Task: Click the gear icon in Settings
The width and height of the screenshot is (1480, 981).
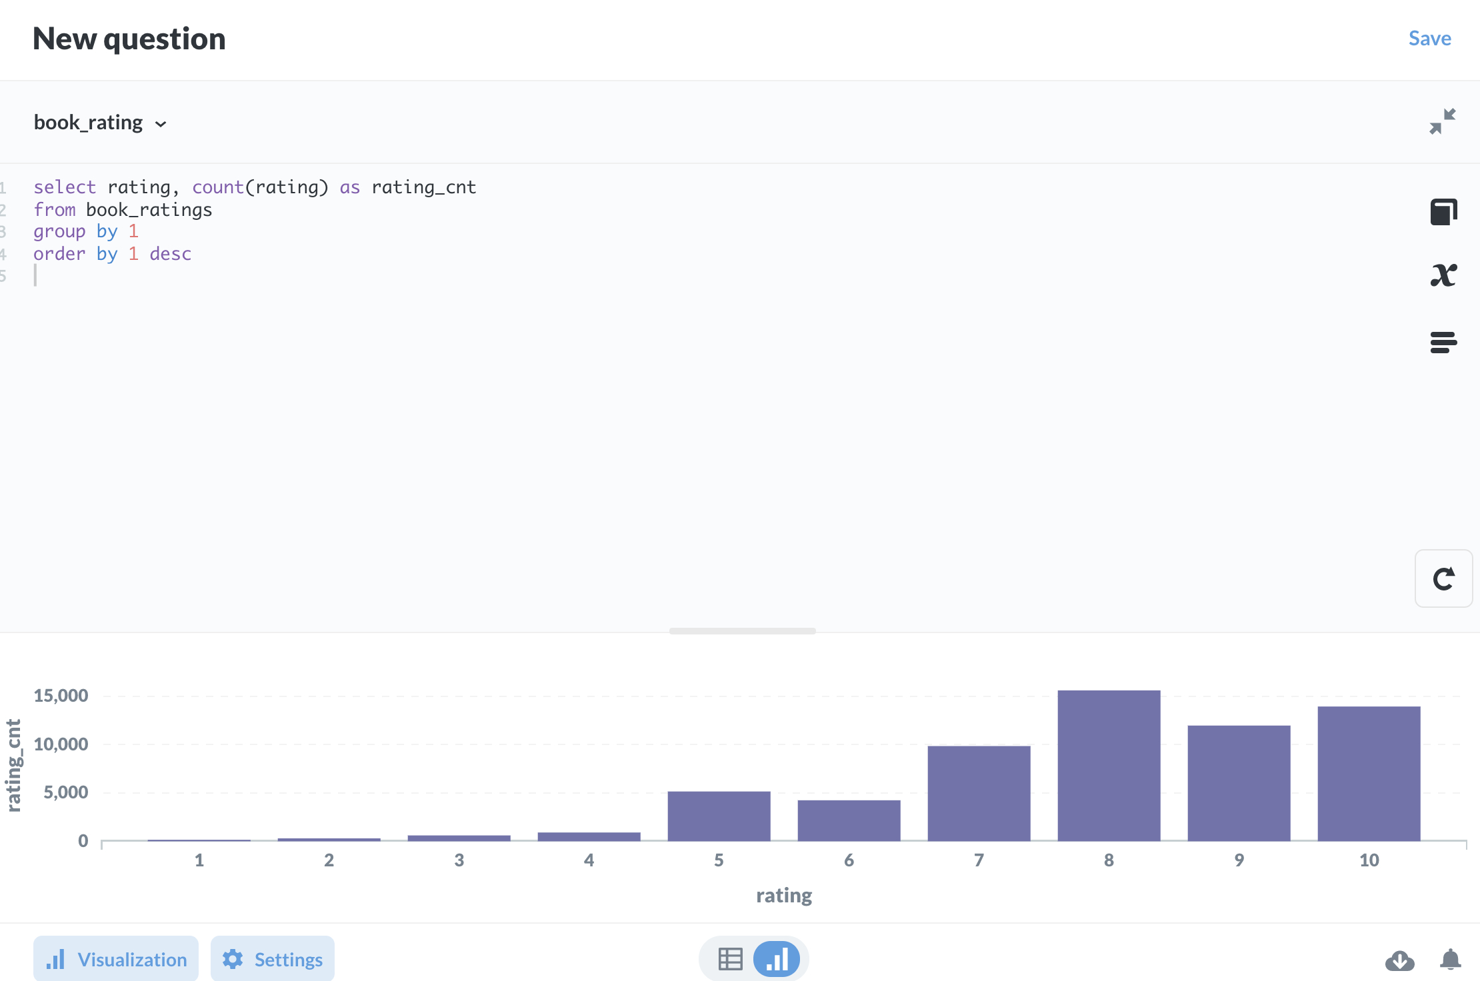Action: (x=233, y=960)
